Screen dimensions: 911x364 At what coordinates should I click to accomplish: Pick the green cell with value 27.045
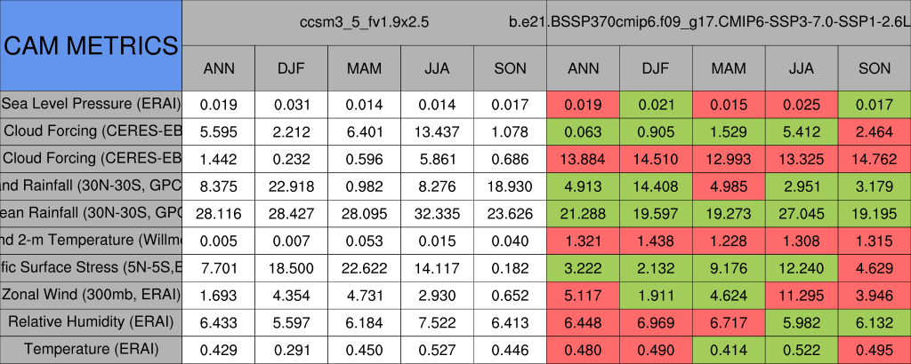pyautogui.click(x=802, y=213)
